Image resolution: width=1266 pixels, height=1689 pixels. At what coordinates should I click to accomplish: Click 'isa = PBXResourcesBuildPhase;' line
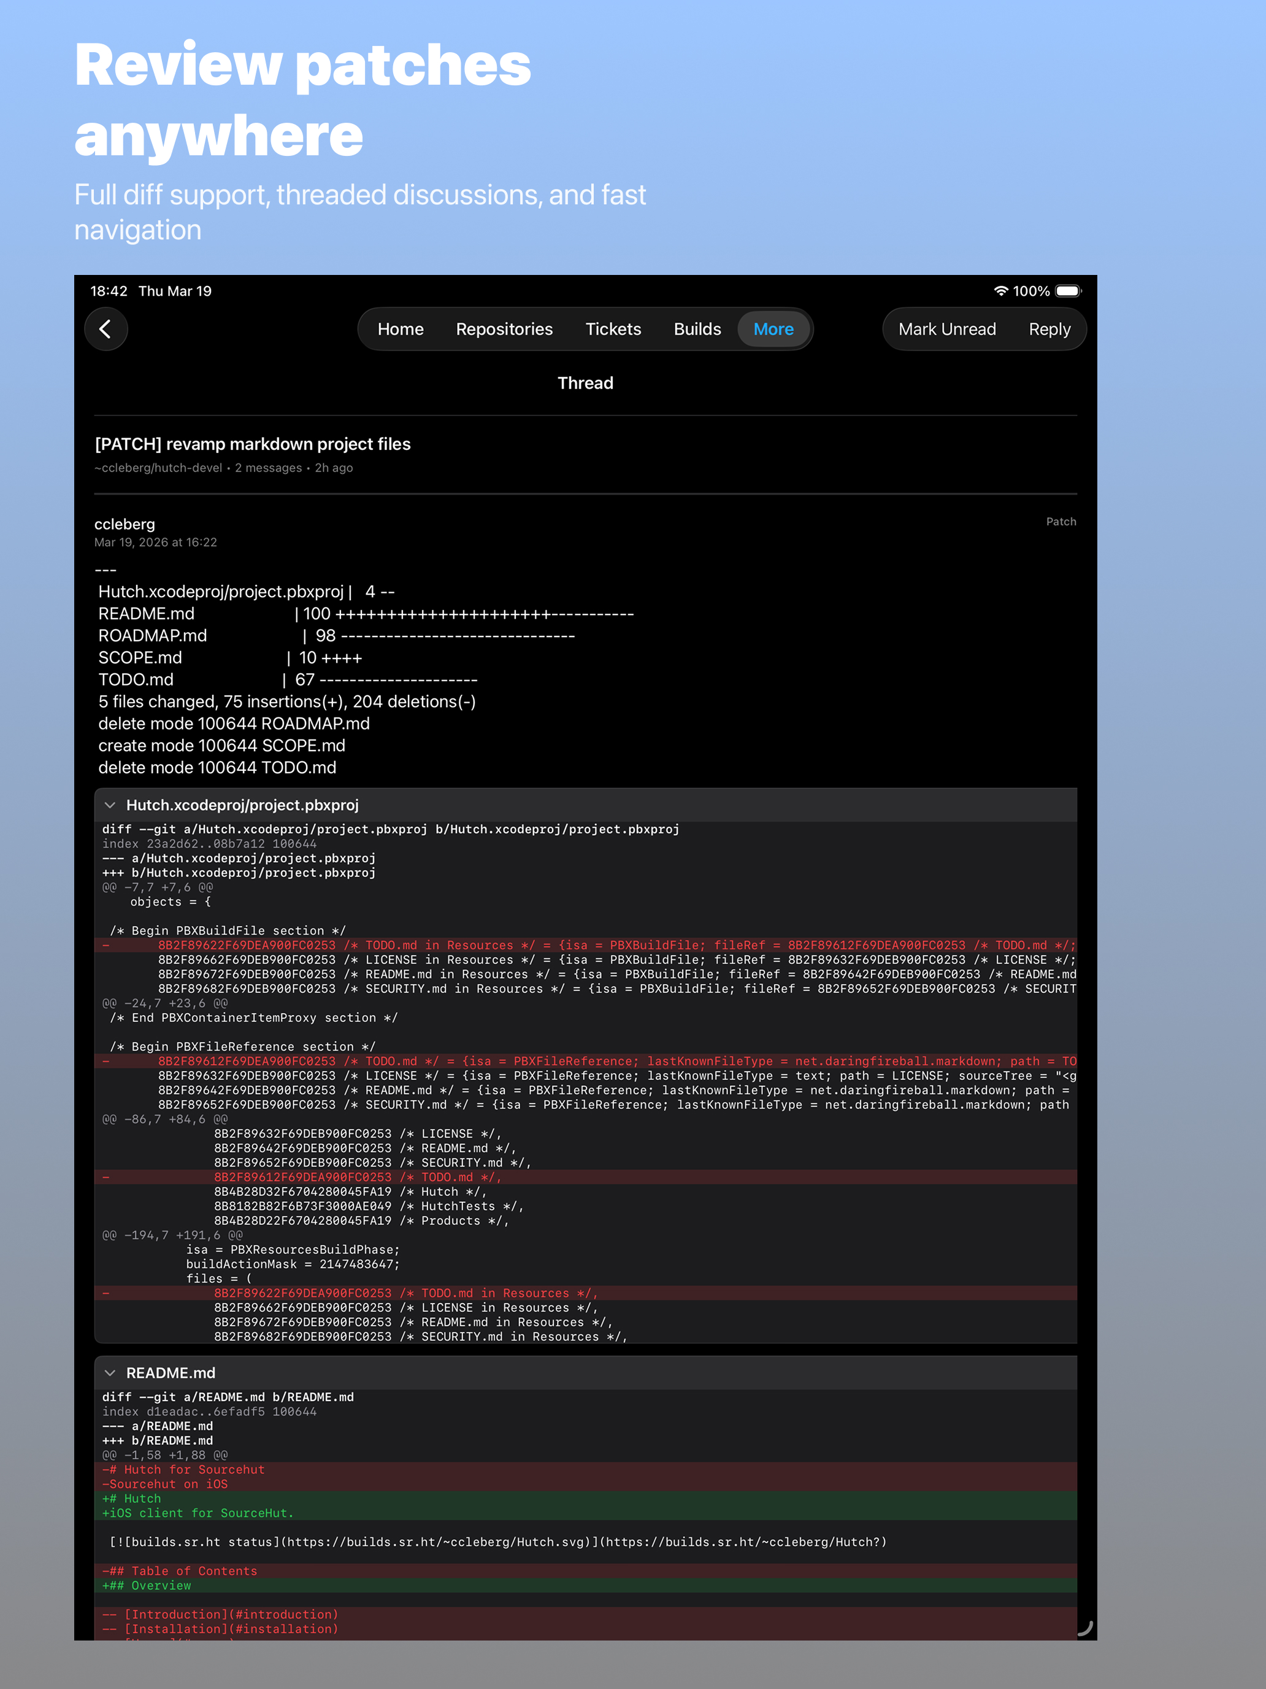click(293, 1250)
